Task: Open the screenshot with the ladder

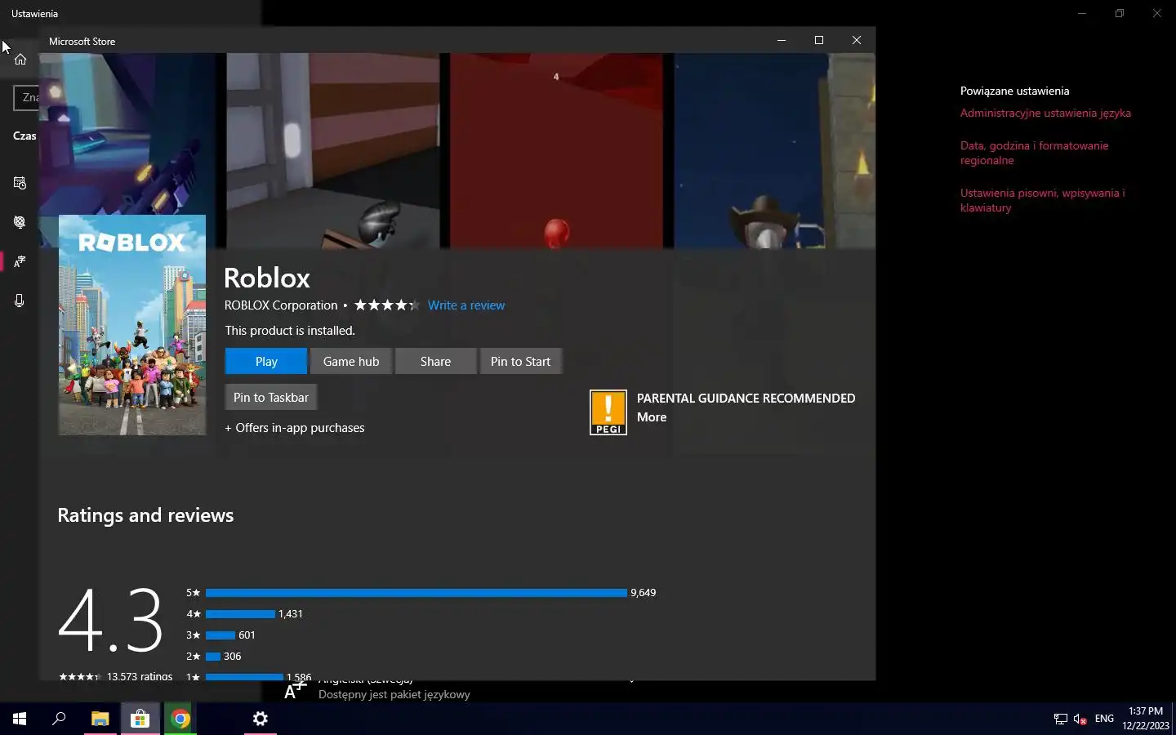Action: pos(333,151)
